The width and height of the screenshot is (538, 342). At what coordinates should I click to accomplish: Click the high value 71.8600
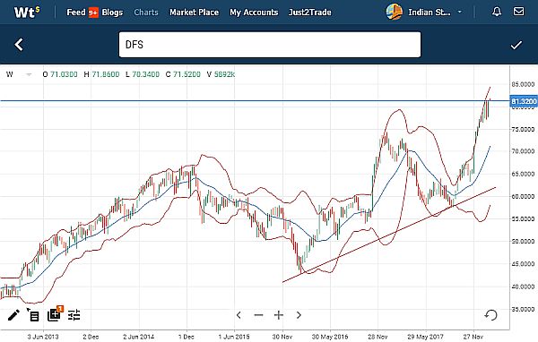(x=106, y=74)
